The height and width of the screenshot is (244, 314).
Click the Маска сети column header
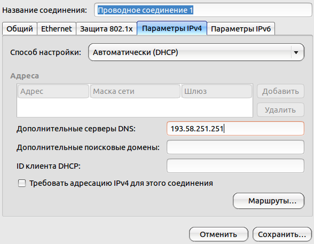tap(135, 91)
